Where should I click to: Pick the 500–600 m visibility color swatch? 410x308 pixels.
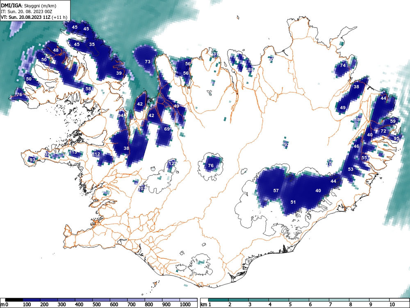101,300
